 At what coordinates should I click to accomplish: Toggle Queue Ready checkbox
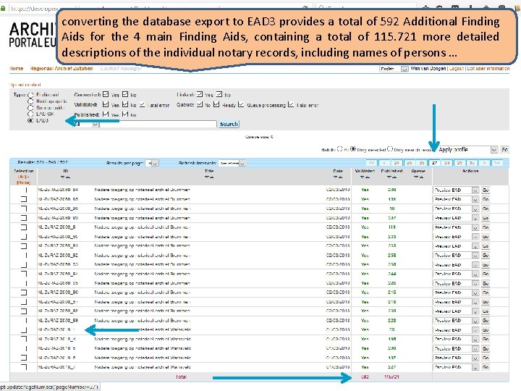(x=216, y=104)
